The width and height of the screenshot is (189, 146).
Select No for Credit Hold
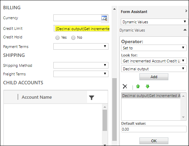coord(73,38)
